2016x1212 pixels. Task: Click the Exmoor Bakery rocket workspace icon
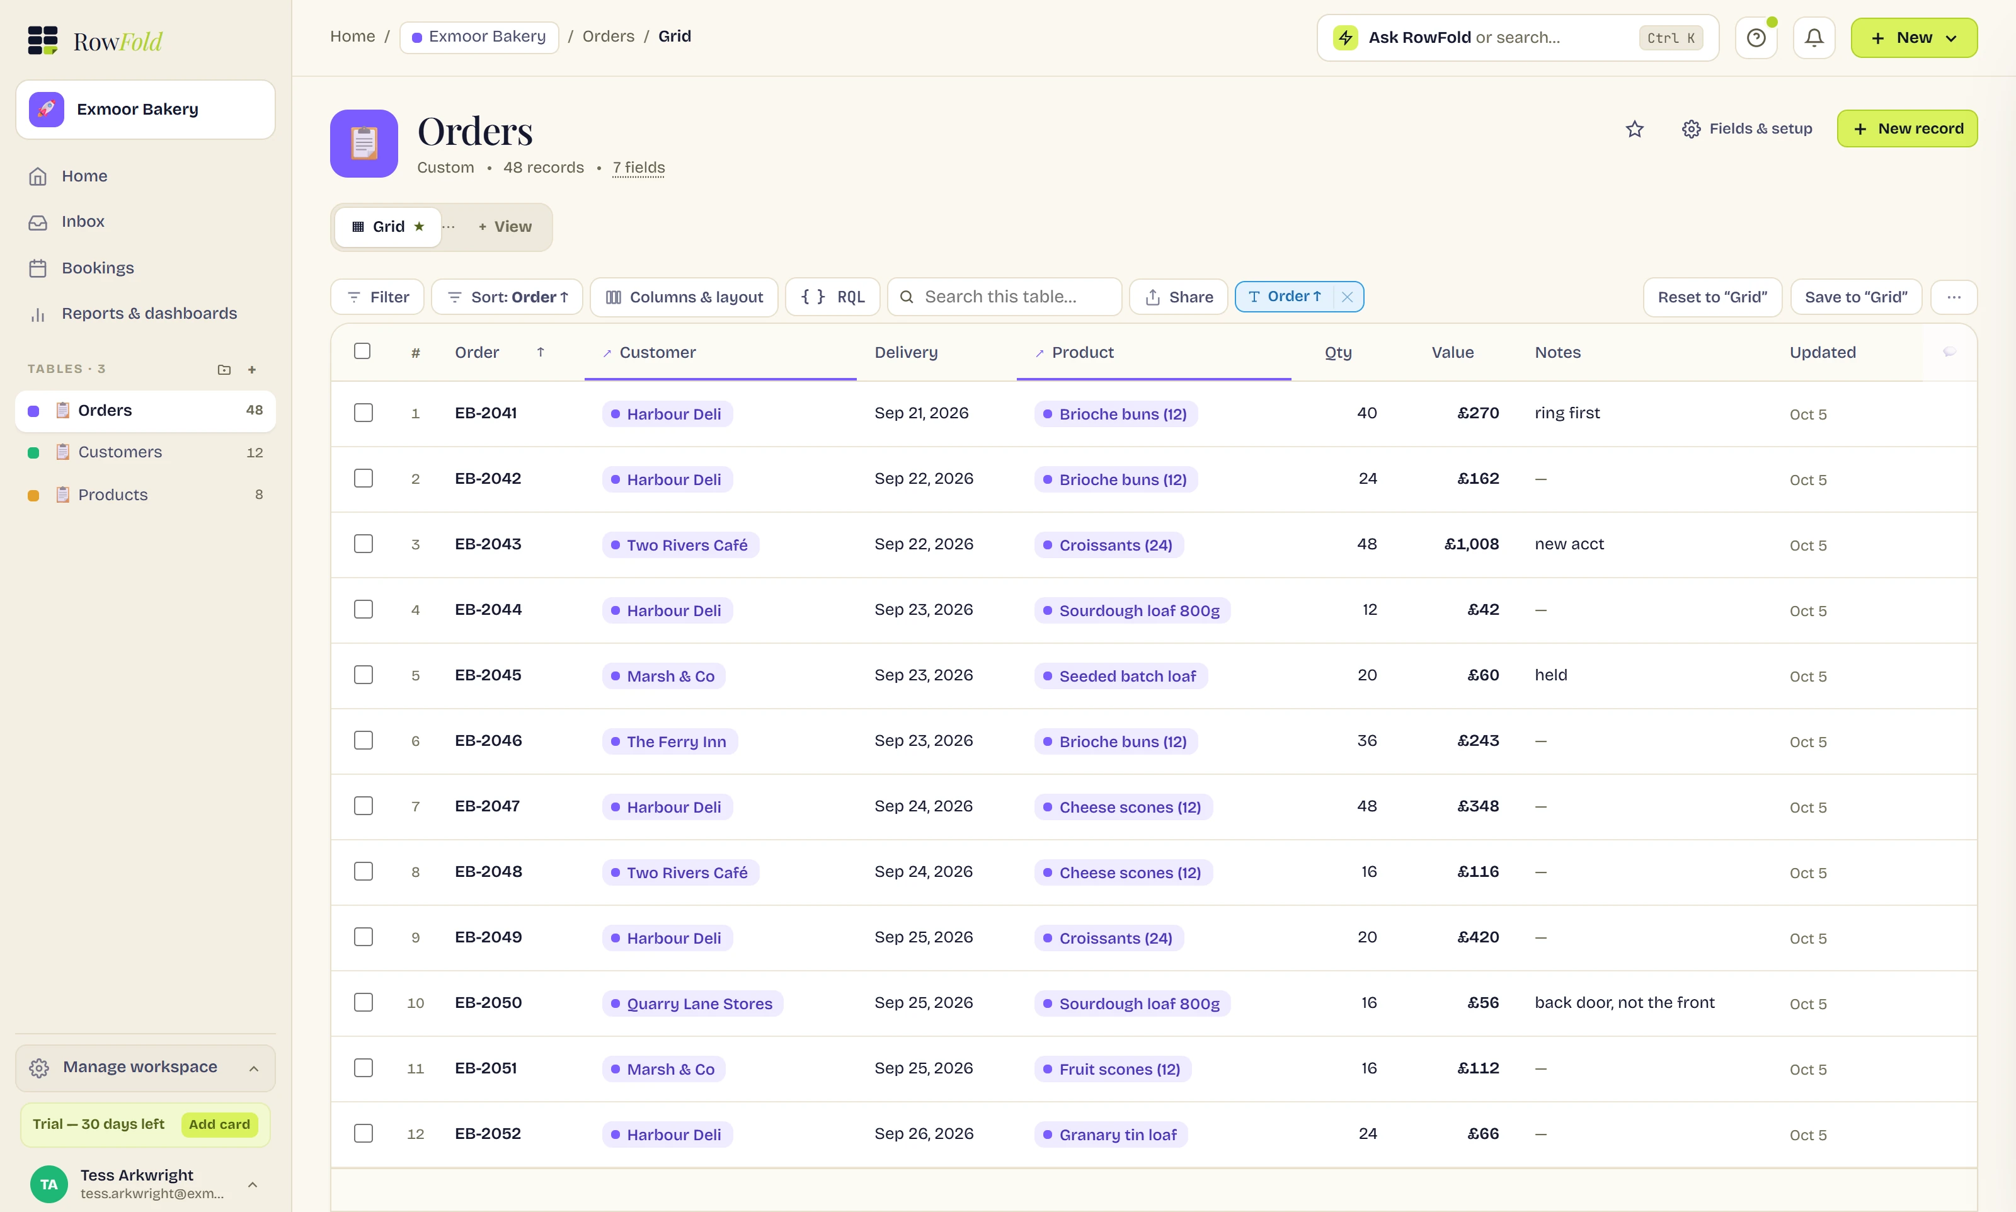point(47,110)
